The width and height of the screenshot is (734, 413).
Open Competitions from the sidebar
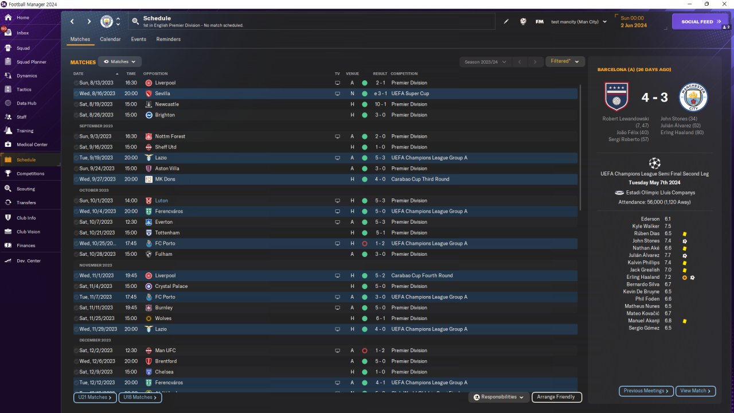30,174
